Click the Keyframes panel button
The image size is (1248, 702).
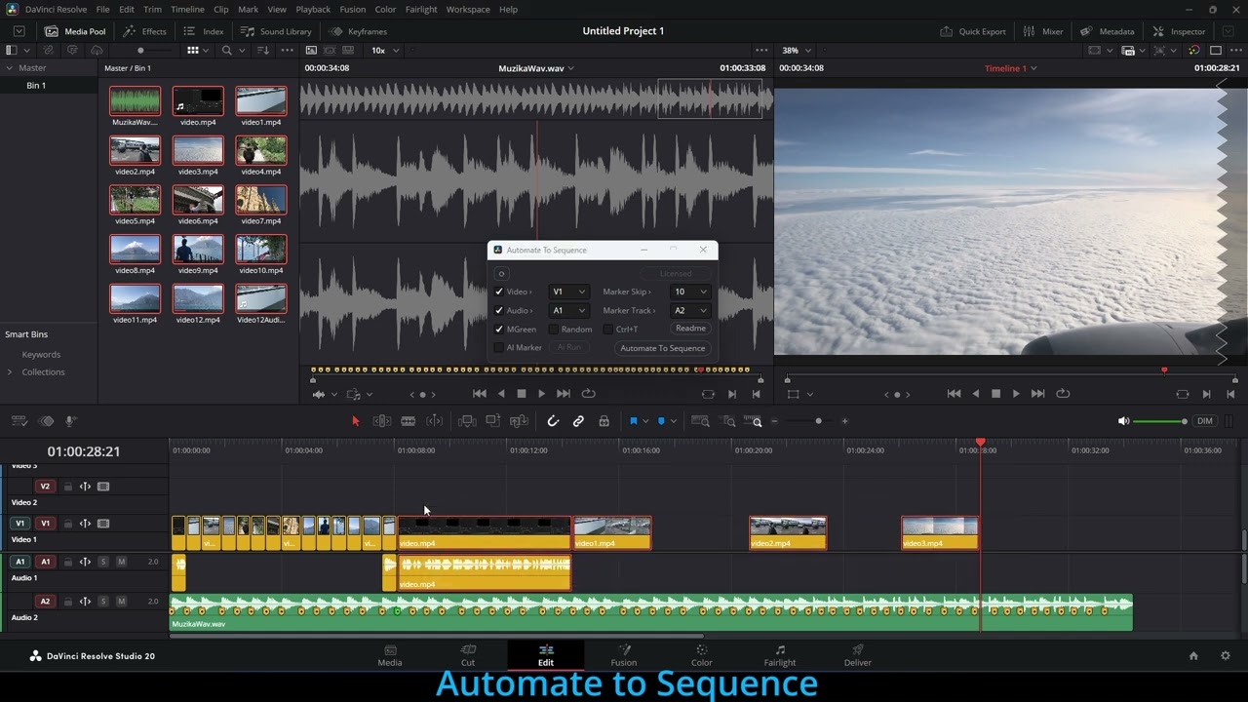click(x=358, y=31)
